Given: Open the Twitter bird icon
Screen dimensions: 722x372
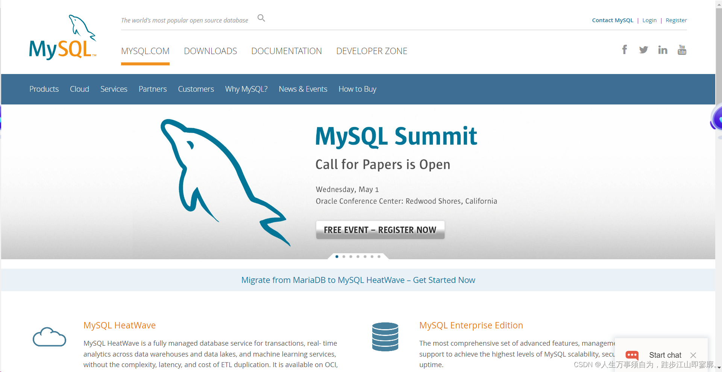Looking at the screenshot, I should point(643,50).
